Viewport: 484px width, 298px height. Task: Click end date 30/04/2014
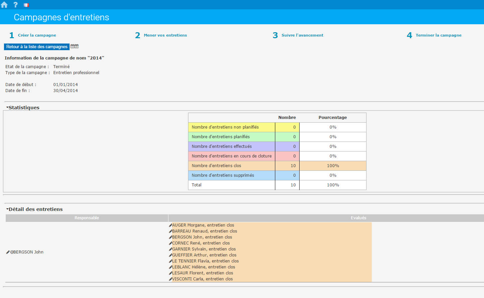coord(66,91)
